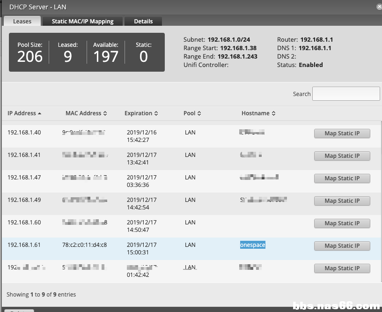382x312 pixels.
Task: Sort table by Hostname column
Action: 258,113
